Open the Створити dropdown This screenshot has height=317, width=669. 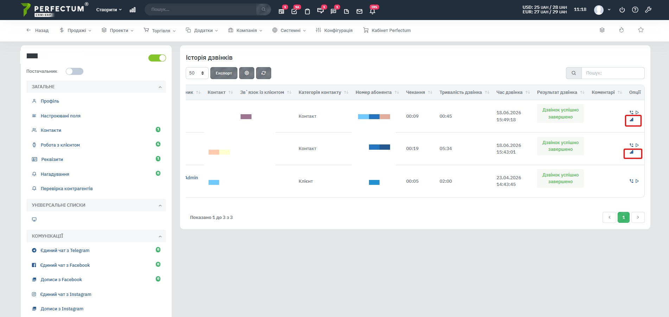(x=109, y=10)
